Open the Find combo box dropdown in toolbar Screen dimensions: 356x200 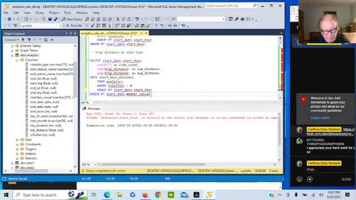click(x=224, y=19)
